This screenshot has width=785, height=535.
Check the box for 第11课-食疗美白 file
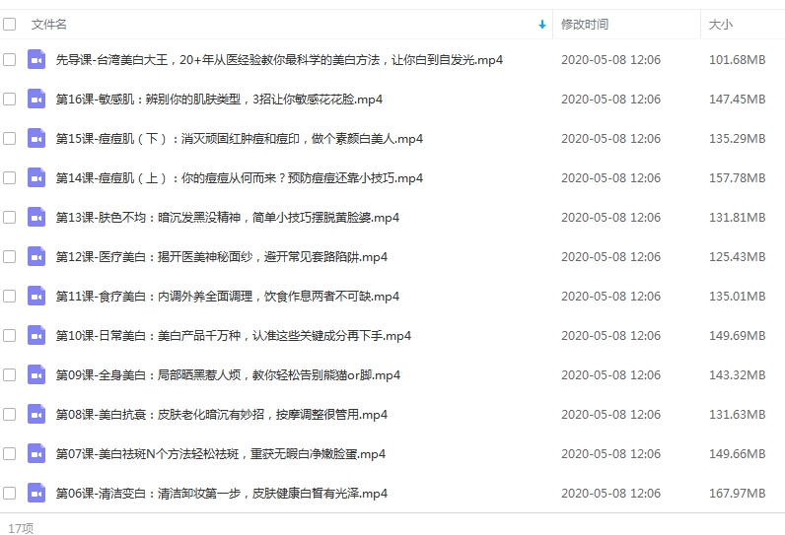click(10, 296)
